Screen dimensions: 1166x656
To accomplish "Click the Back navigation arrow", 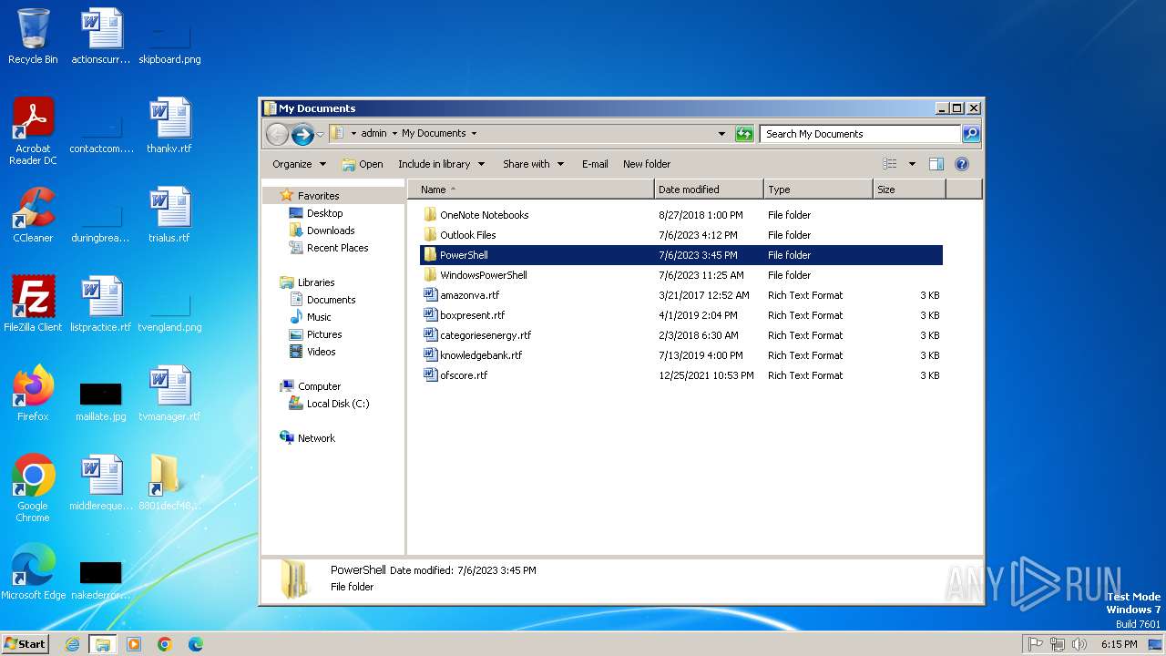I will [x=277, y=134].
